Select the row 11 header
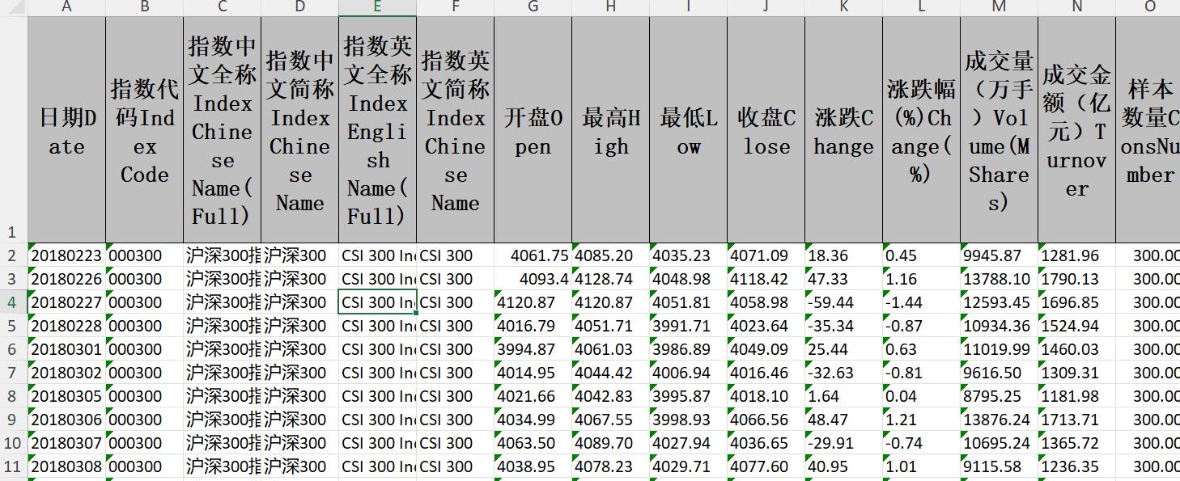 pyautogui.click(x=15, y=466)
